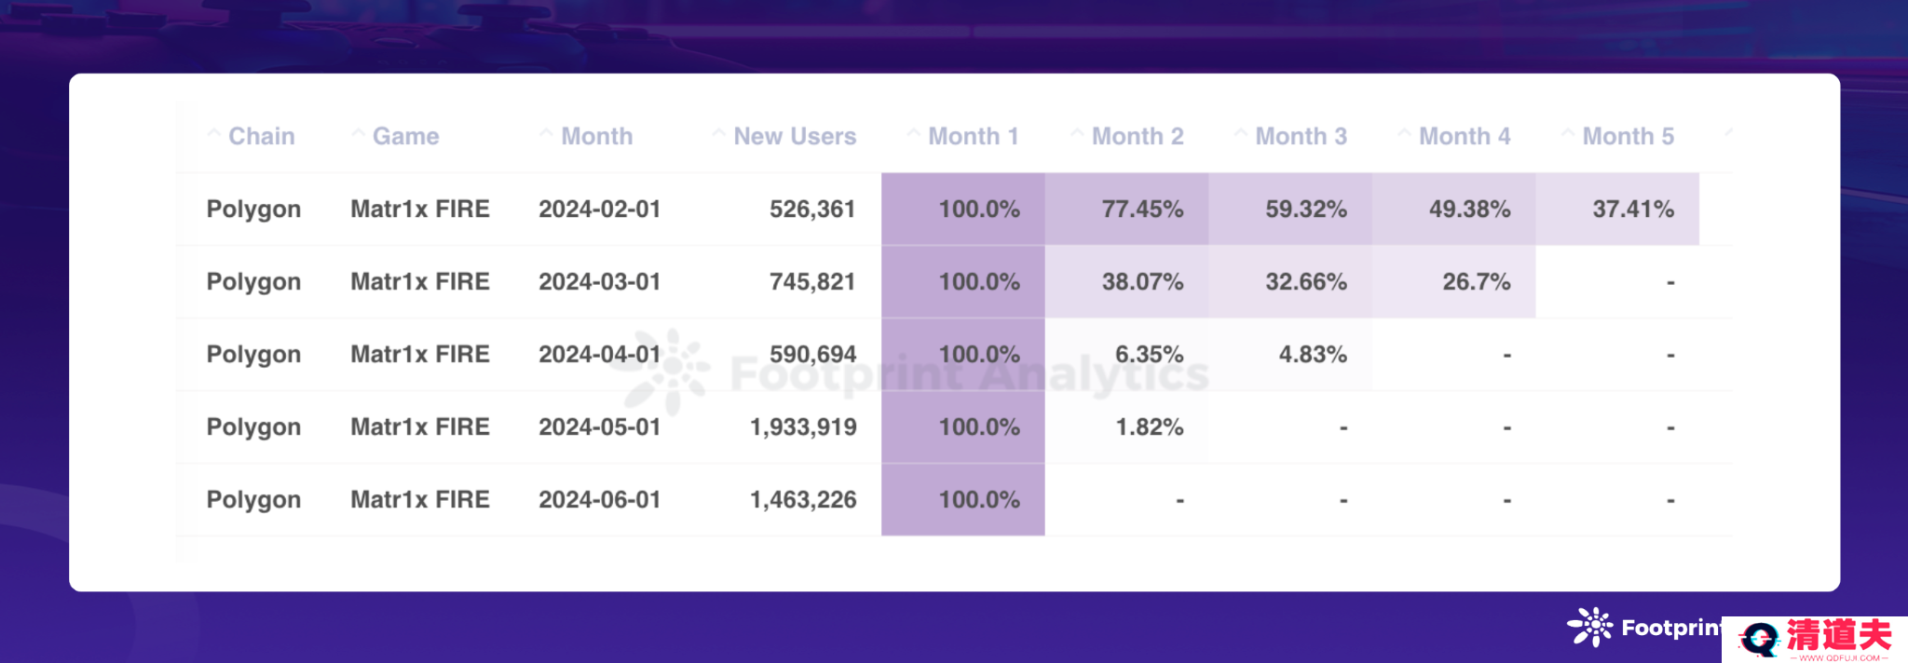Select the 77.45% retention cell

[1126, 209]
